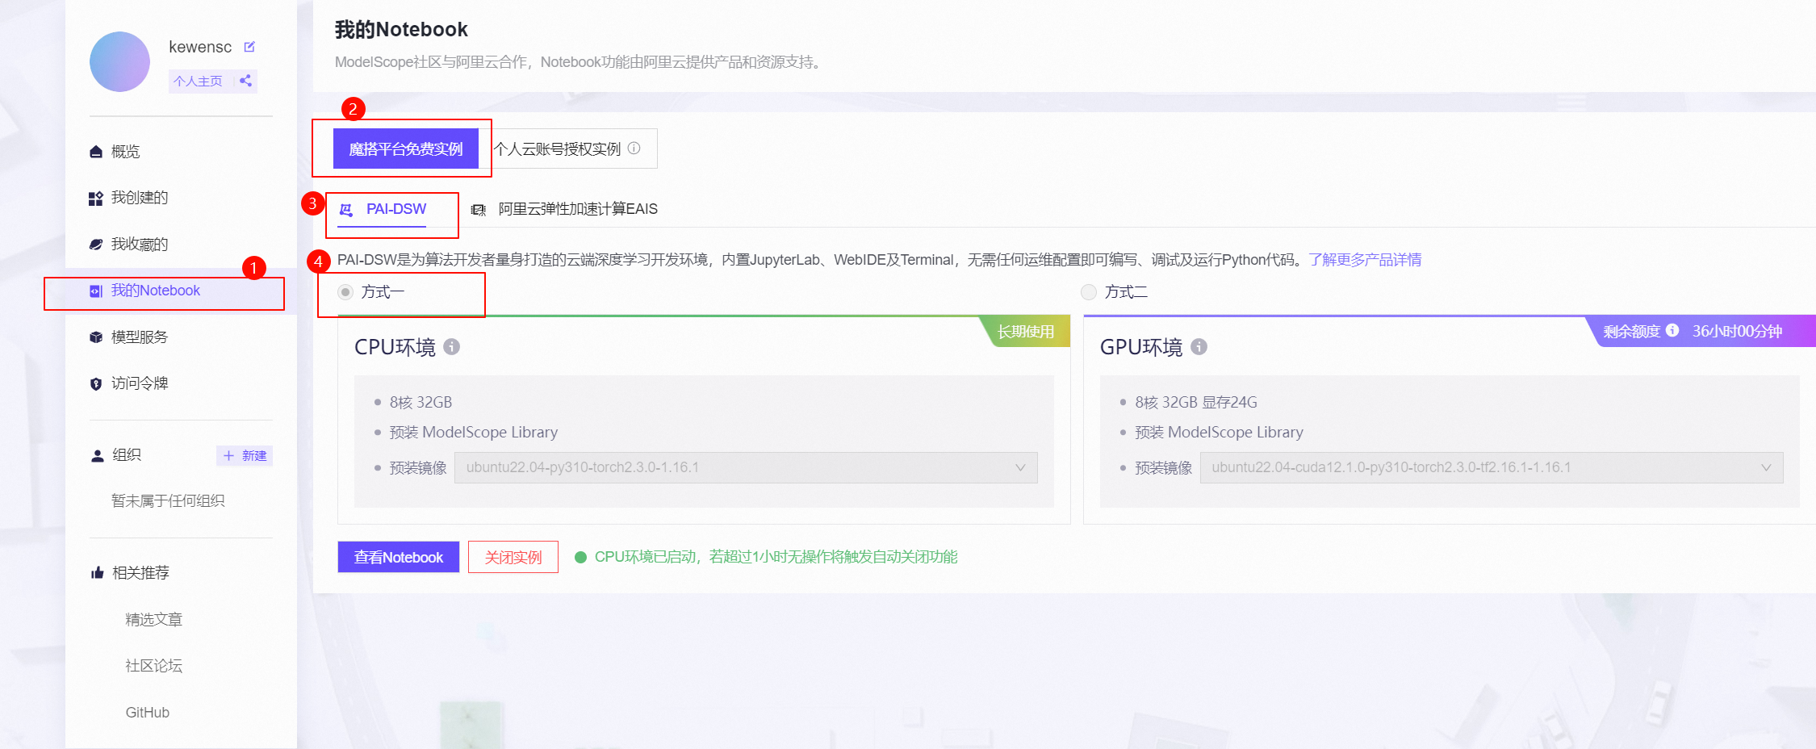Click the 36小时00分钟 remaining quota text
Viewport: 1816px width, 749px height.
(1738, 331)
